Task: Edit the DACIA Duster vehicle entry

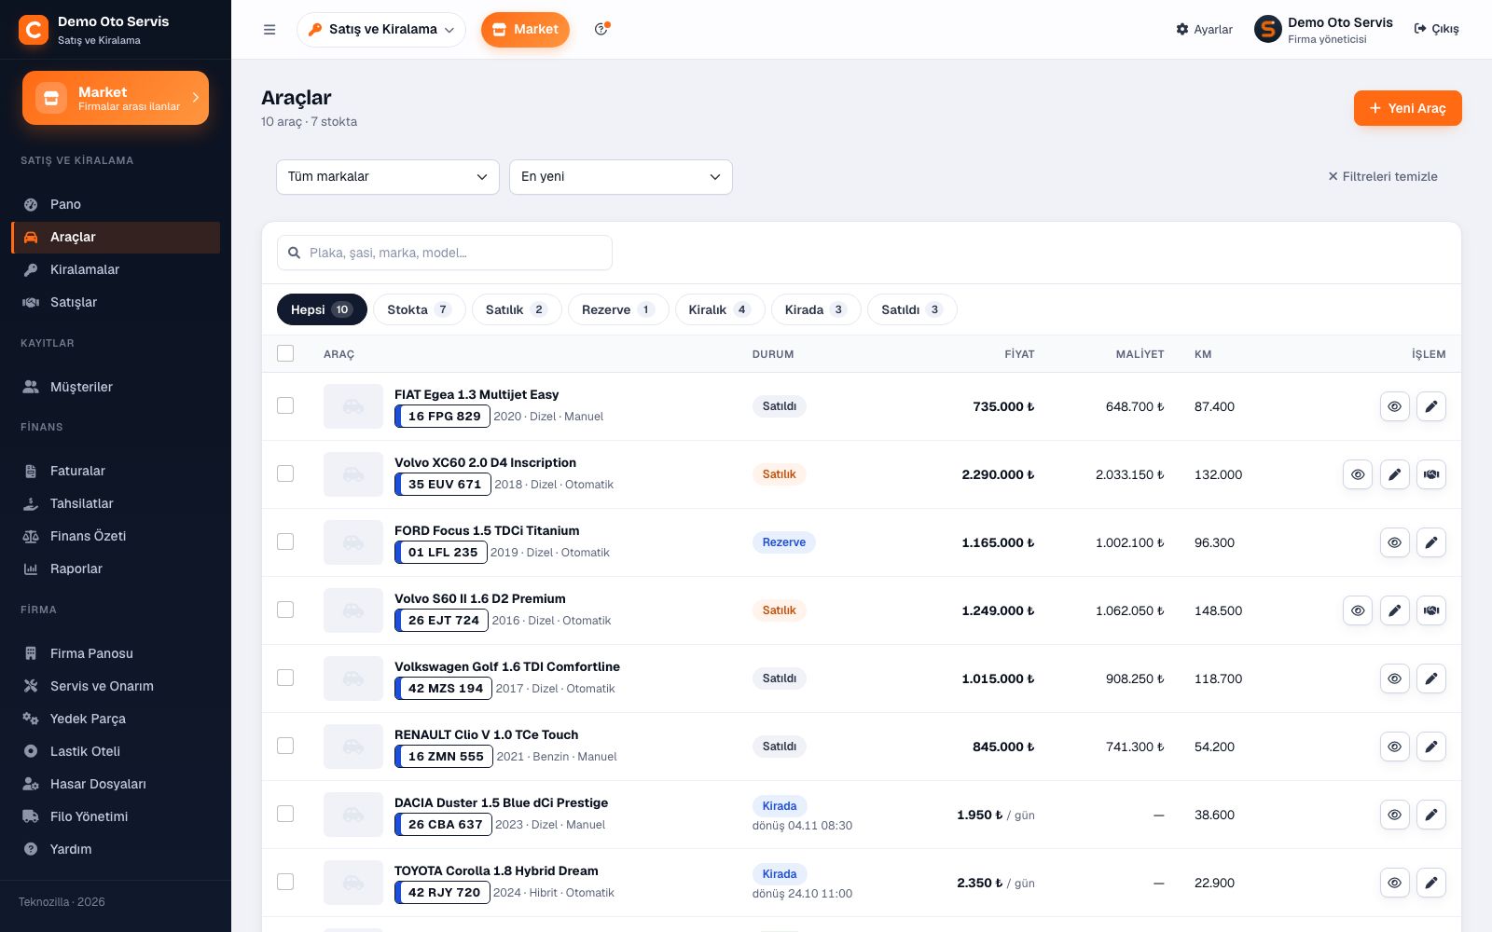Action: tap(1431, 815)
